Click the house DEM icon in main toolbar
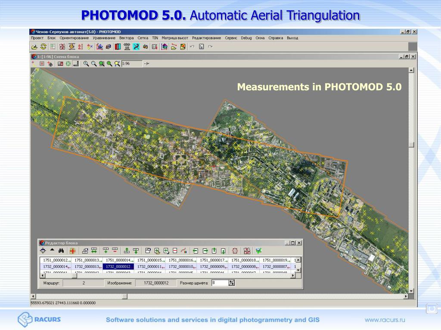441x330 pixels. coord(164,47)
